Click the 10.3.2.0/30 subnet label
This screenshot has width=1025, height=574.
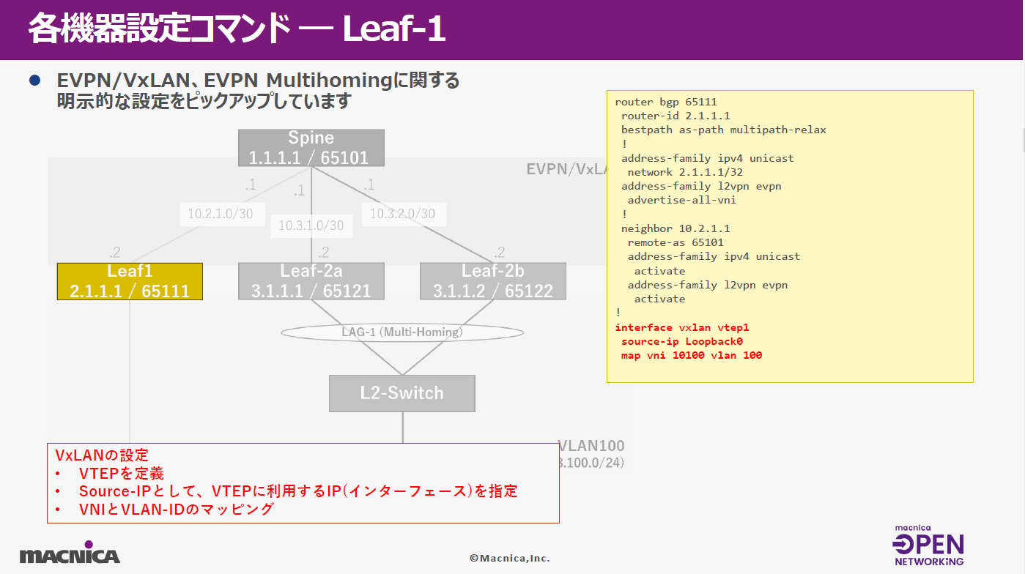point(402,214)
